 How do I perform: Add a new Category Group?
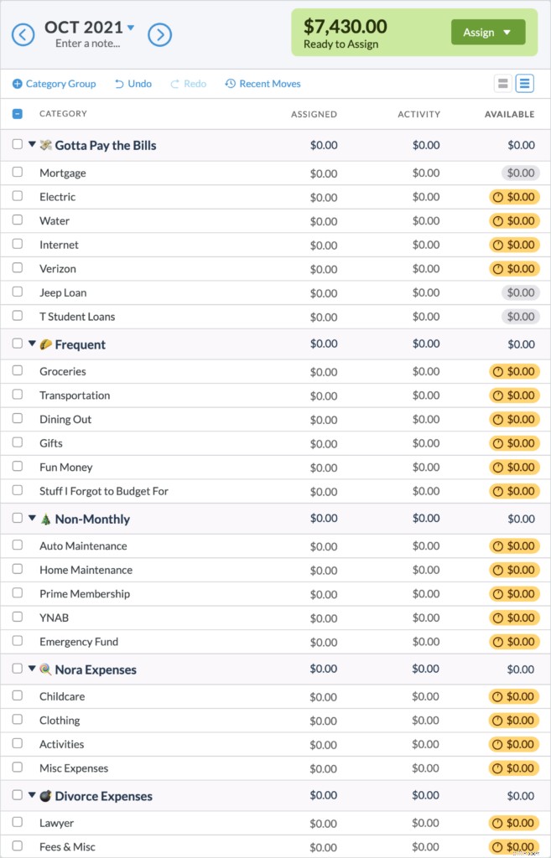[x=55, y=84]
